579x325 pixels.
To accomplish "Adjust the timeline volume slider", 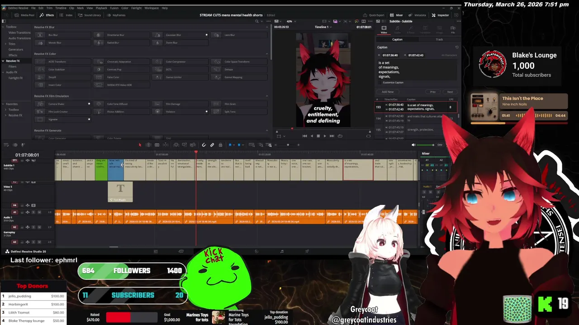I will coord(426,145).
